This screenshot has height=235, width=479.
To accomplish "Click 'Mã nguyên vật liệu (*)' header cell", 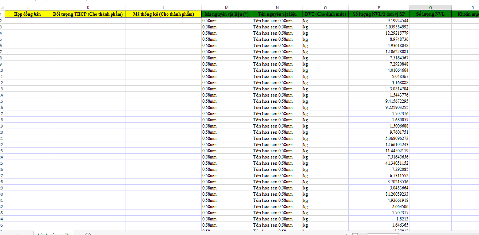I will 227,14.
